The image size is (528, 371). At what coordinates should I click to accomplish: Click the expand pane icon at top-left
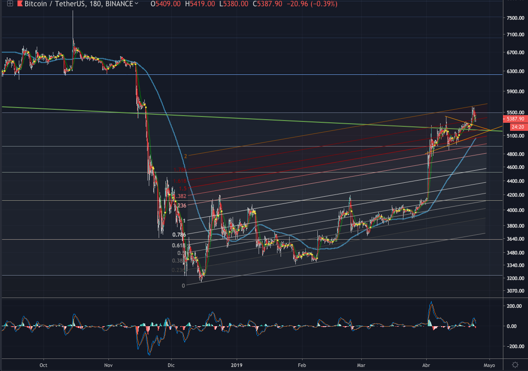click(x=10, y=4)
